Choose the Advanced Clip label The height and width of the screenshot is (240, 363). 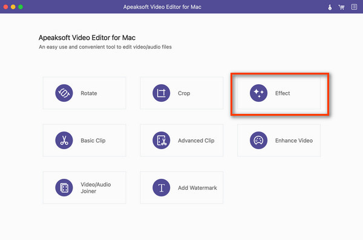point(196,141)
